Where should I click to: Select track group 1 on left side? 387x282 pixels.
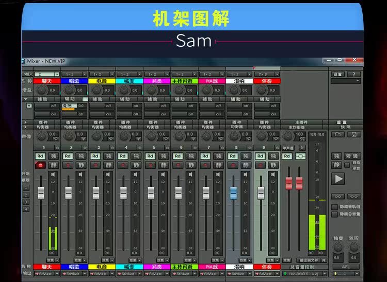pyautogui.click(x=26, y=188)
